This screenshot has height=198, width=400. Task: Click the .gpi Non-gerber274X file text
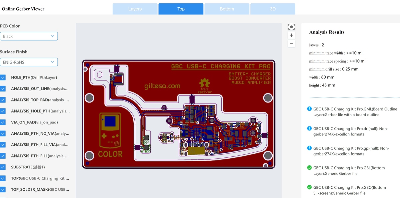point(352,151)
